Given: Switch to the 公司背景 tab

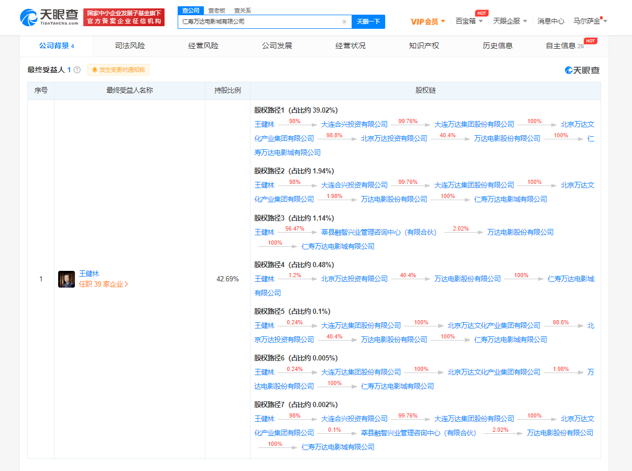Looking at the screenshot, I should coord(56,46).
